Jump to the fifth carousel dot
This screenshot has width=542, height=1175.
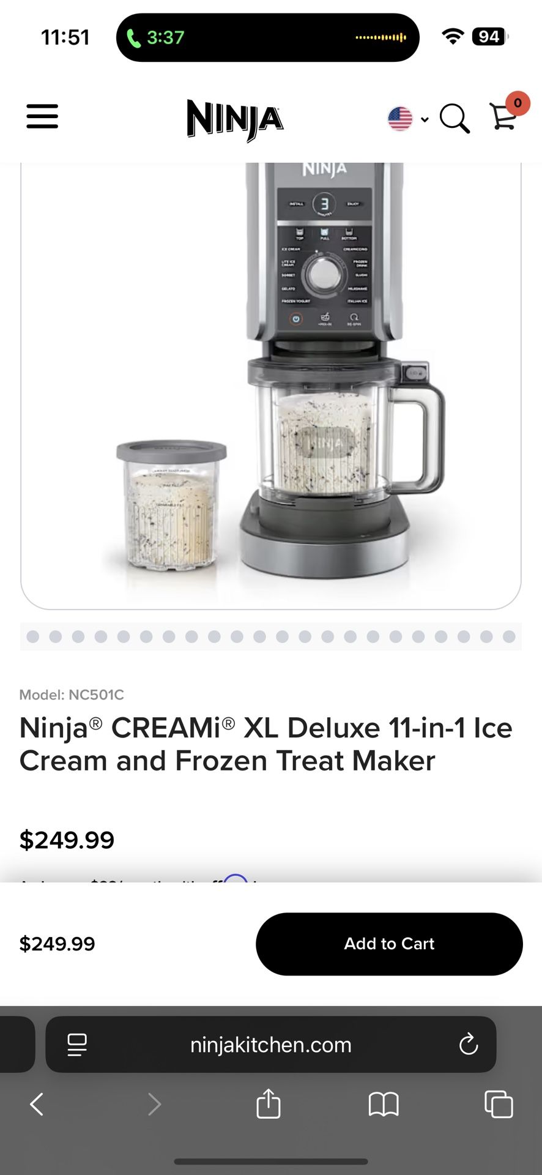click(124, 636)
